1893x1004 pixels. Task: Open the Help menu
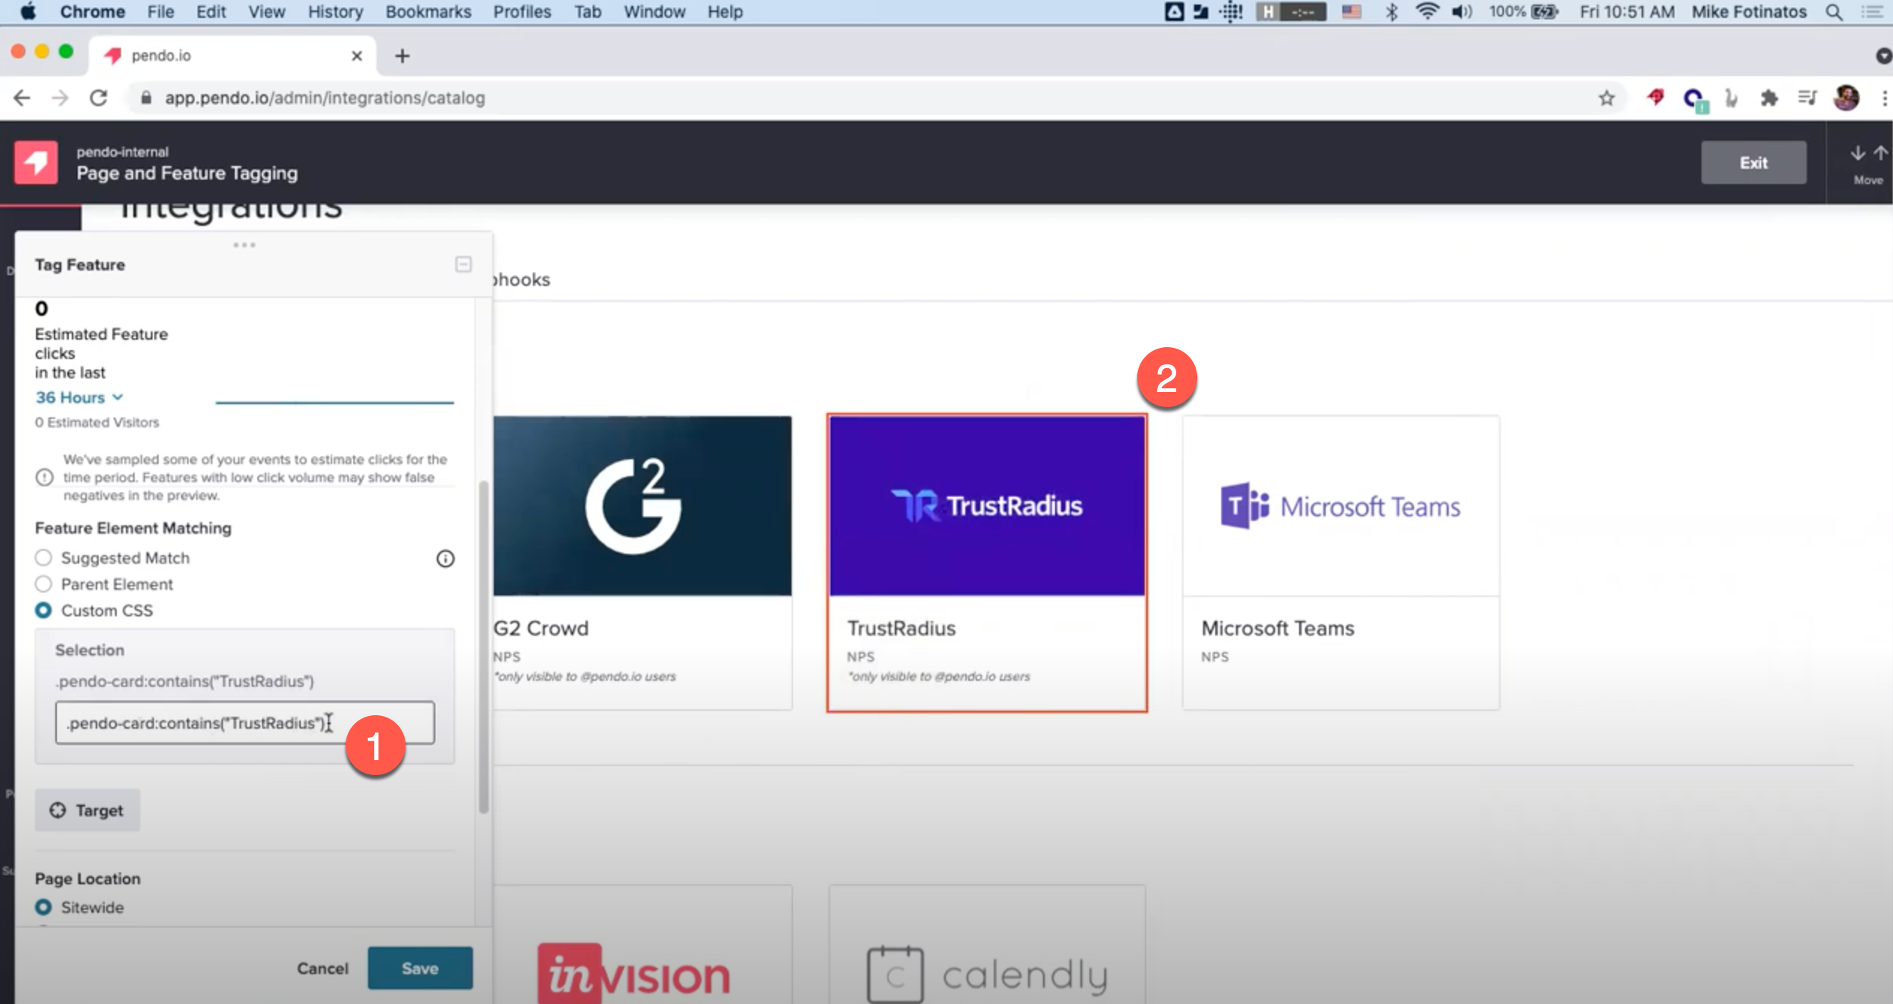coord(725,12)
